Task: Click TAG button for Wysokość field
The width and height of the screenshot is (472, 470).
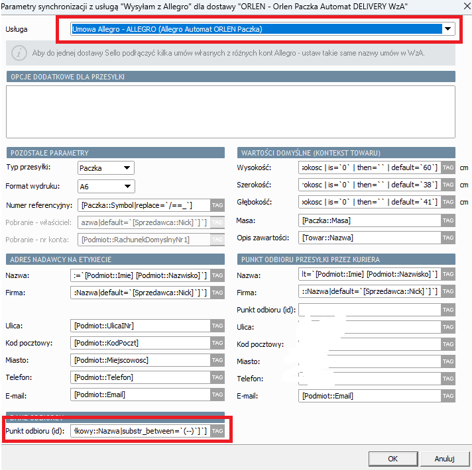Action: (x=448, y=167)
